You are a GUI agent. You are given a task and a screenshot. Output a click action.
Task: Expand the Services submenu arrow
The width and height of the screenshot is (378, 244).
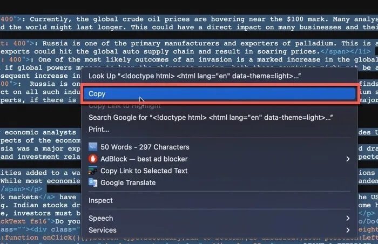click(x=348, y=231)
